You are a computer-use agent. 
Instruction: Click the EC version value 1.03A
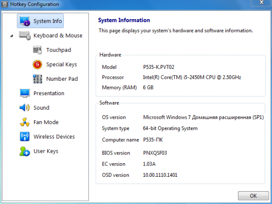pos(149,164)
